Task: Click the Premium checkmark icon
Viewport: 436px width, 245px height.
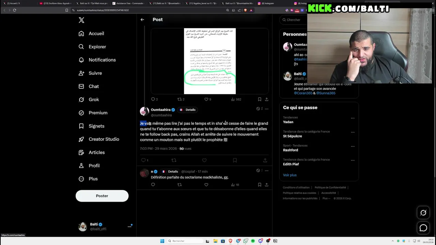Action: [x=81, y=113]
